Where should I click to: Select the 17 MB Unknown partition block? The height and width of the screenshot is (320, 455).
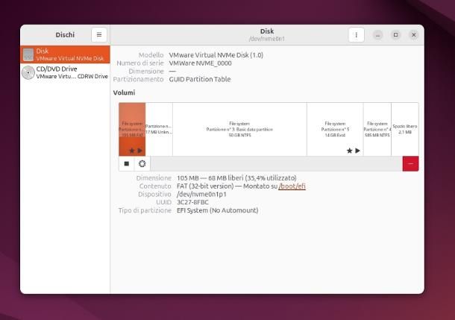pos(159,129)
